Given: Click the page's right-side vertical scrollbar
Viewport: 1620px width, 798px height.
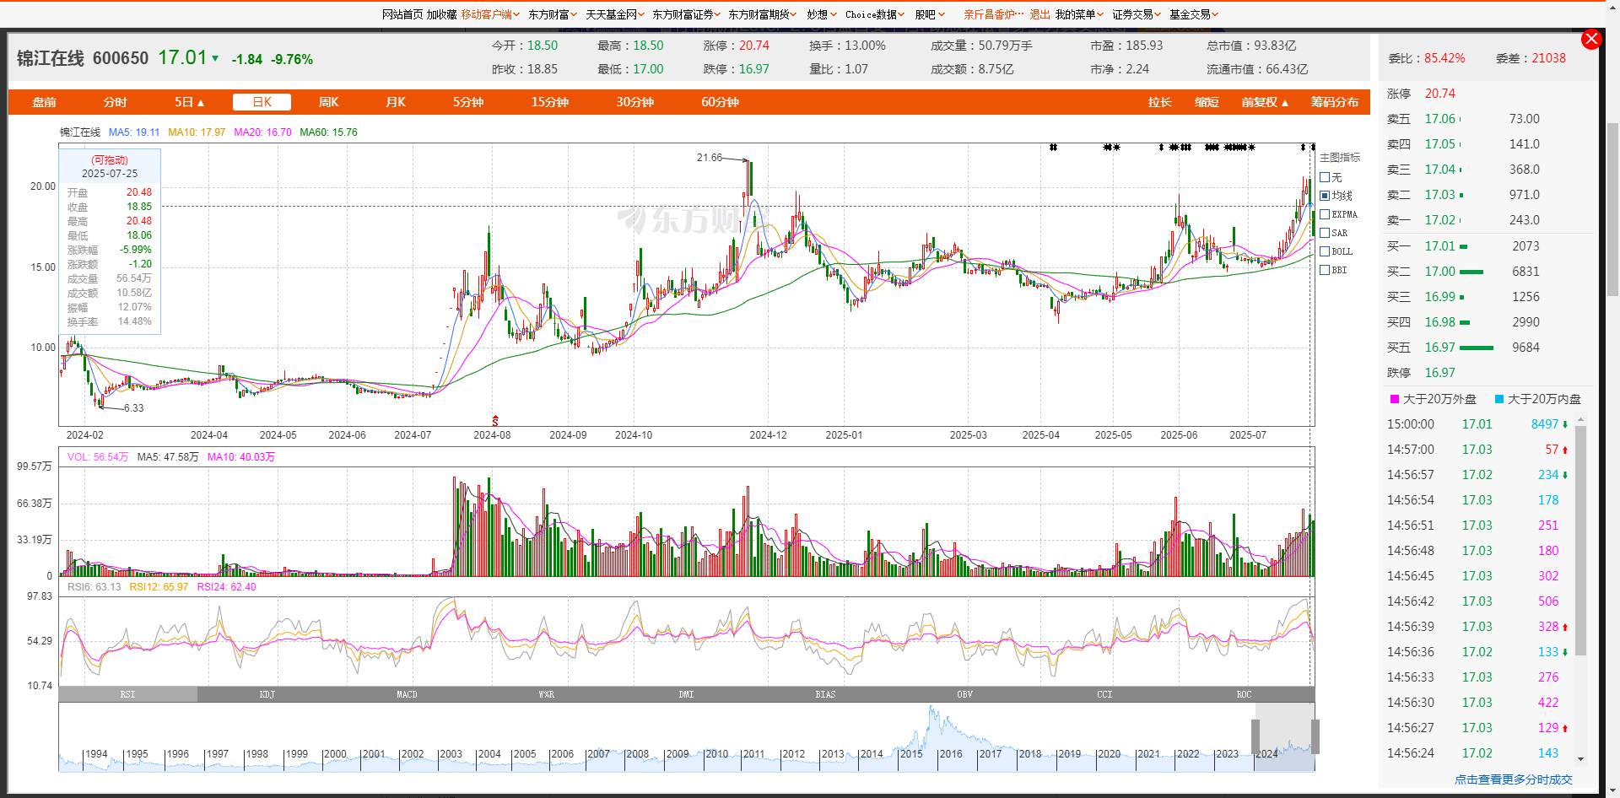Looking at the screenshot, I should (1612, 208).
